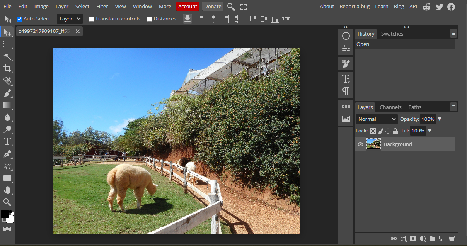Screen dimensions: 467x246
Task: Select the Move tool in the left toolbar
Action: pos(7,32)
